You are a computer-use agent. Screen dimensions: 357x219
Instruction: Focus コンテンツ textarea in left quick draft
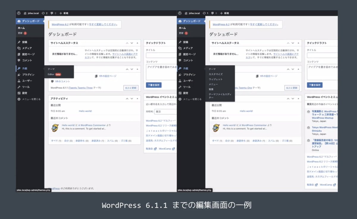tap(162, 72)
